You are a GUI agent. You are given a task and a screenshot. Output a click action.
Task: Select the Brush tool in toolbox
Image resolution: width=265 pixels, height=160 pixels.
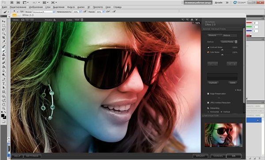coord(4,50)
